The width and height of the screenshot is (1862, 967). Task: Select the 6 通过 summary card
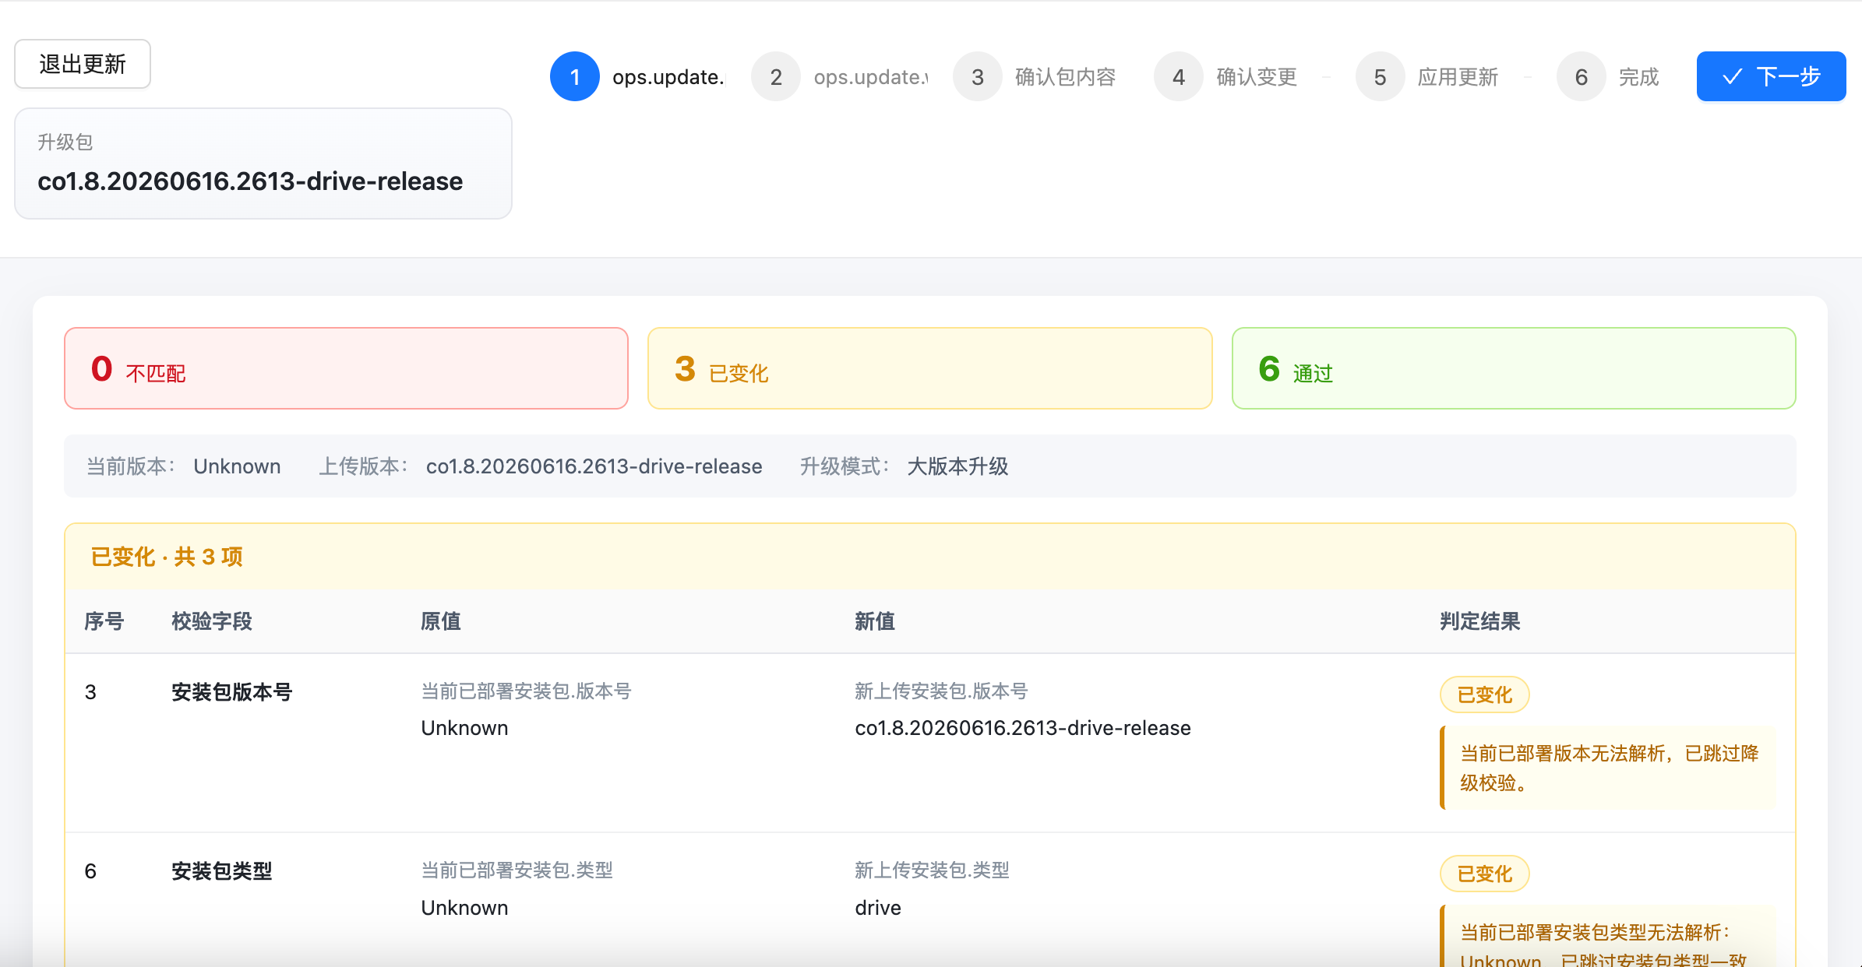tap(1514, 368)
